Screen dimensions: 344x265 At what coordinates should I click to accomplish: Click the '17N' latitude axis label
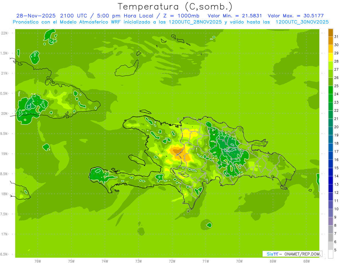click(x=4, y=234)
